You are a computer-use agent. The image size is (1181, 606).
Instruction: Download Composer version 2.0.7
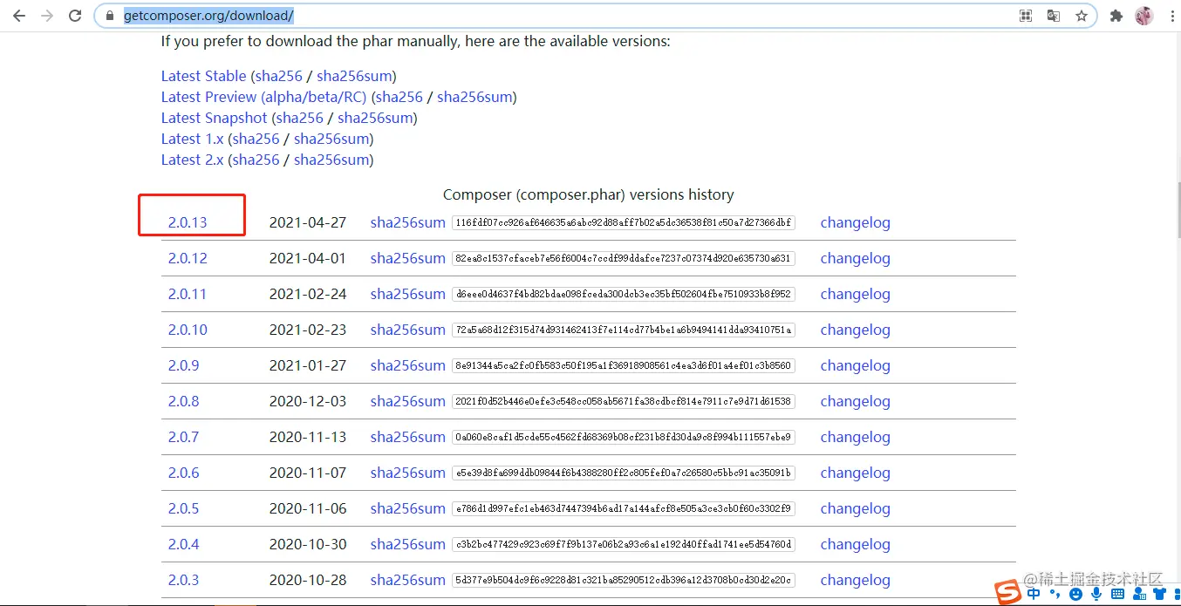pos(183,437)
